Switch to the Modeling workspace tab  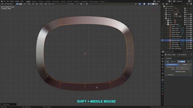[x=34, y=1]
